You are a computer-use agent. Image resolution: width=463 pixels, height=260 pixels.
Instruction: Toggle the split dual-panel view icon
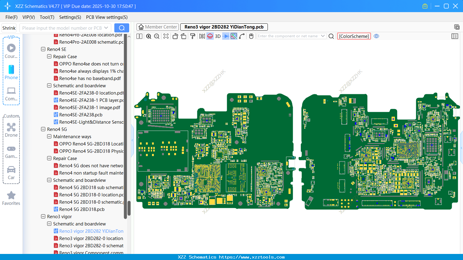coord(140,36)
